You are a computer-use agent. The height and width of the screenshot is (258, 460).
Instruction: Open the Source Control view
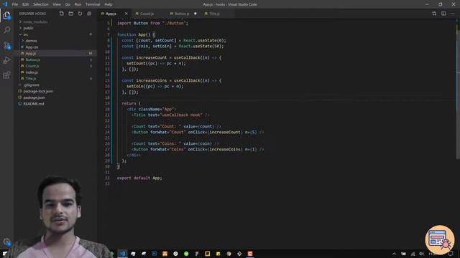coord(6,45)
